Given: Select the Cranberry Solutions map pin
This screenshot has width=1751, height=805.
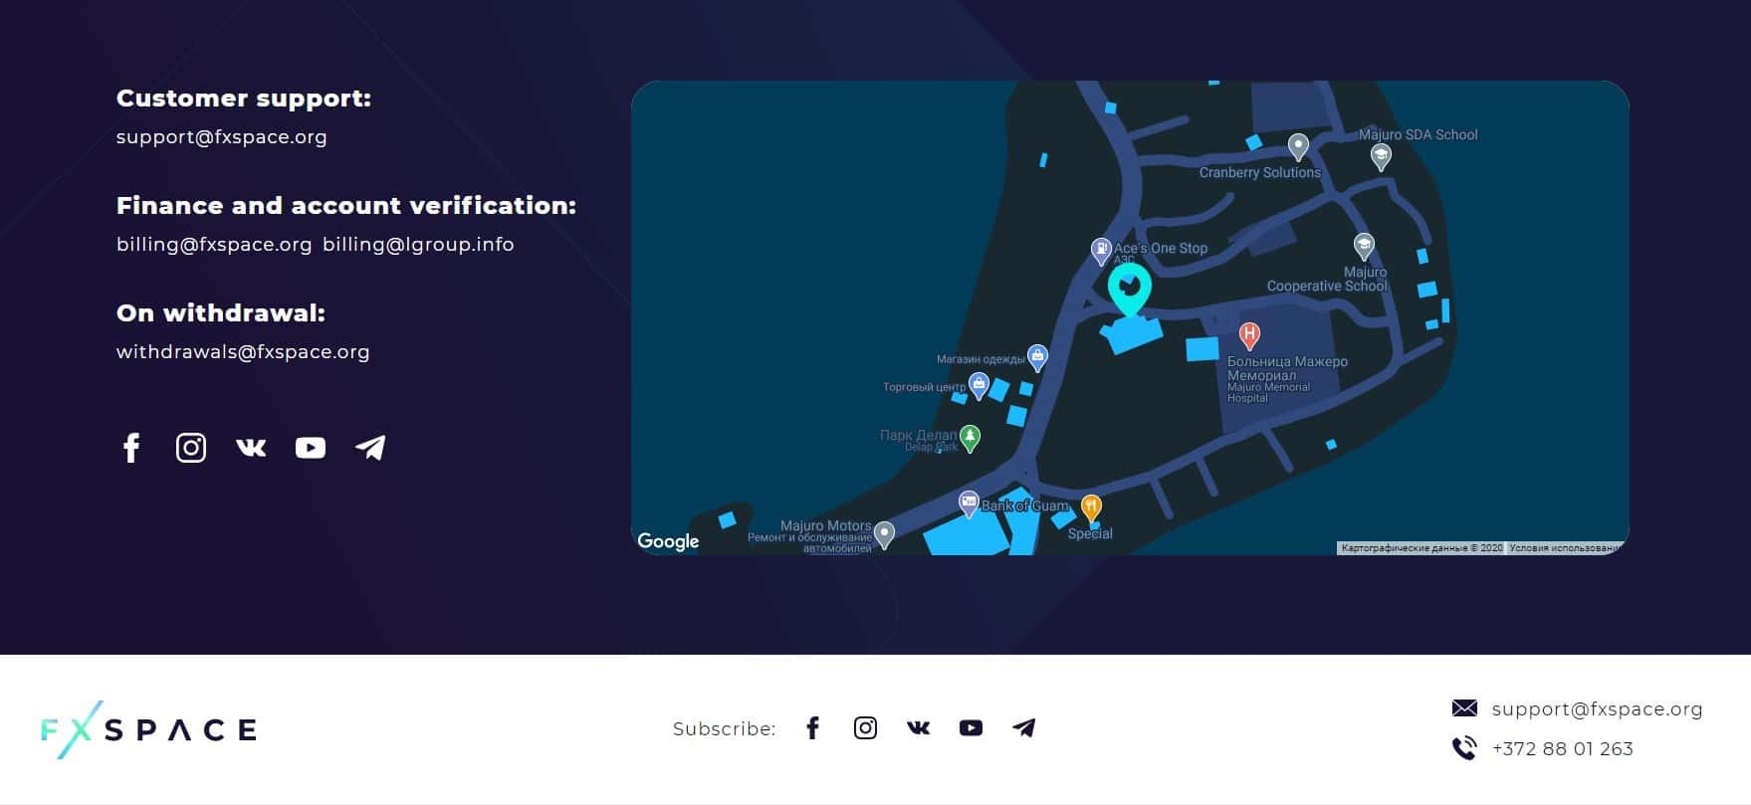Looking at the screenshot, I should click(x=1298, y=147).
